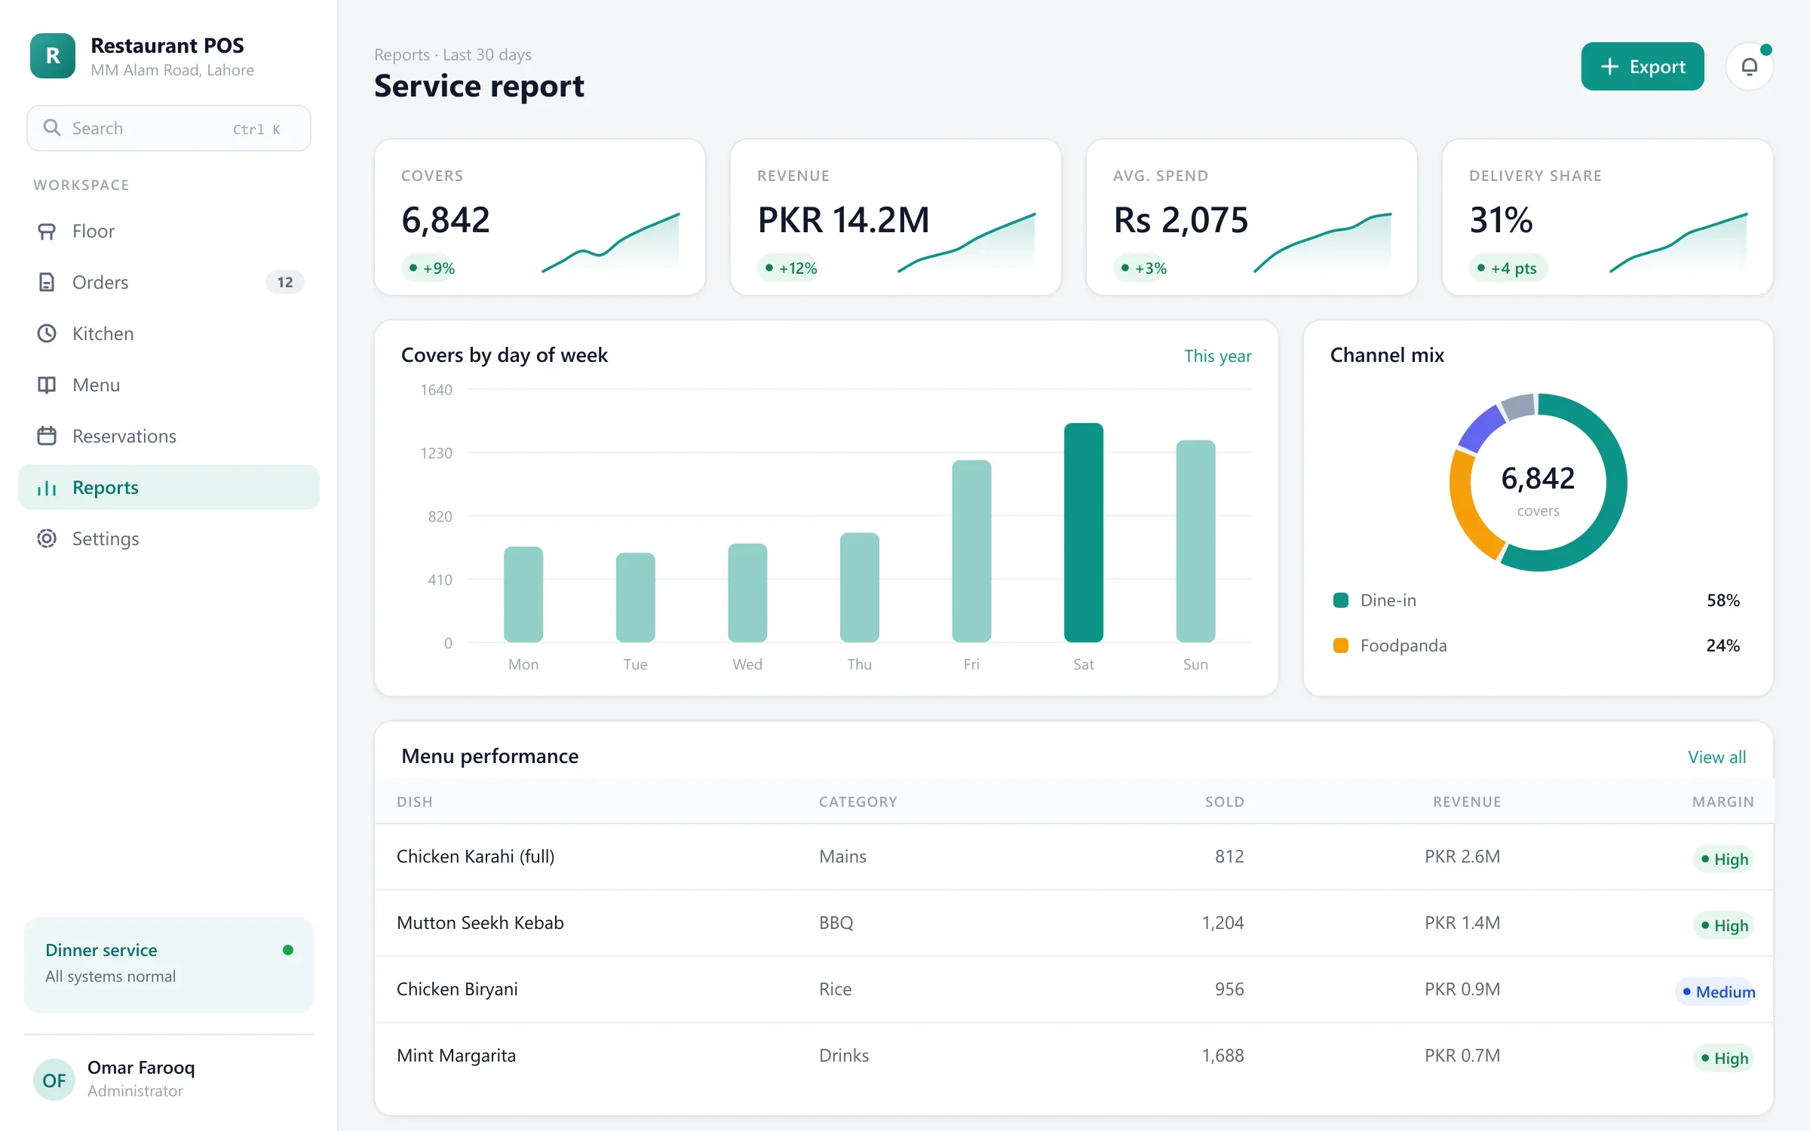Click Chicken Karahi's High margin badge
This screenshot has width=1810, height=1131.
[x=1723, y=860]
